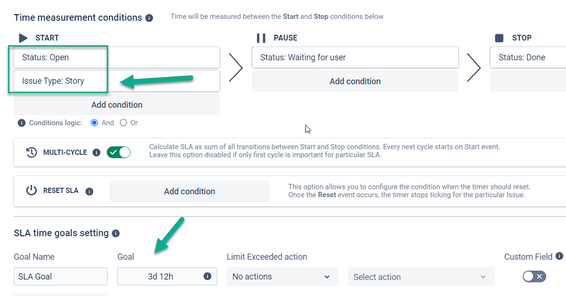This screenshot has height=296, width=566.
Task: Click the Status: Open start condition
Action: pos(117,57)
